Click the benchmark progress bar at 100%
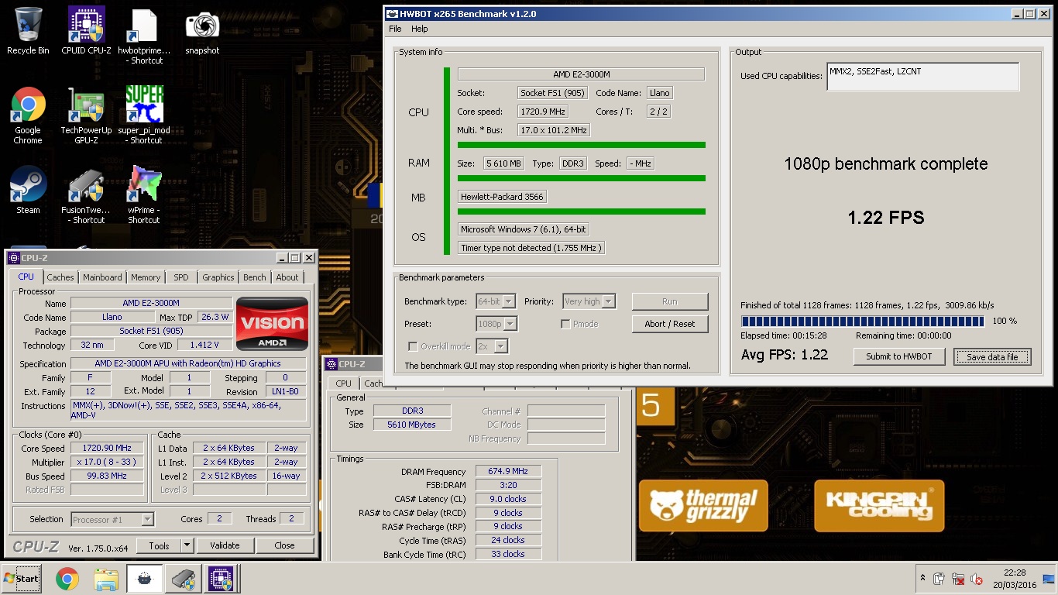Viewport: 1058px width, 595px height. (863, 322)
